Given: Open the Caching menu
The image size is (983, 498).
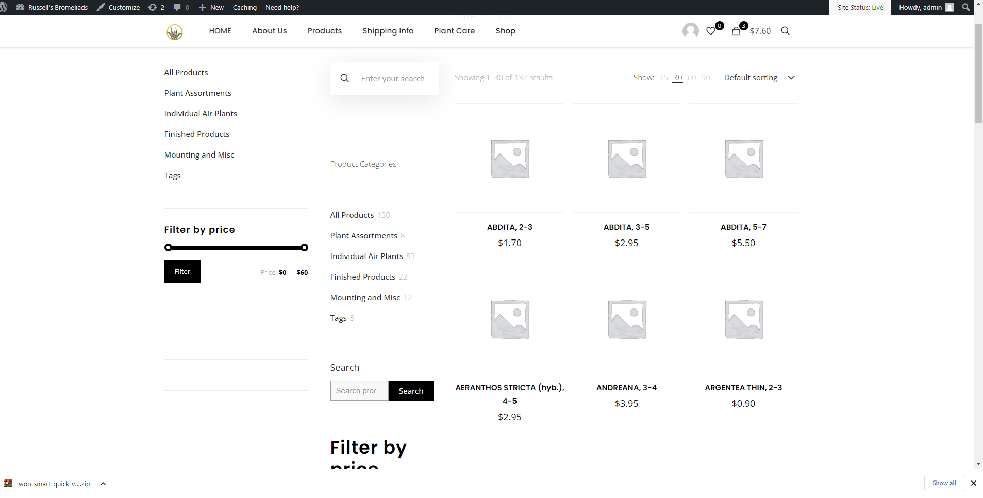Looking at the screenshot, I should click(x=244, y=7).
